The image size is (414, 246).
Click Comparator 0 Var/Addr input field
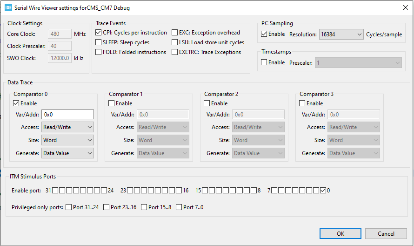pyautogui.click(x=68, y=115)
